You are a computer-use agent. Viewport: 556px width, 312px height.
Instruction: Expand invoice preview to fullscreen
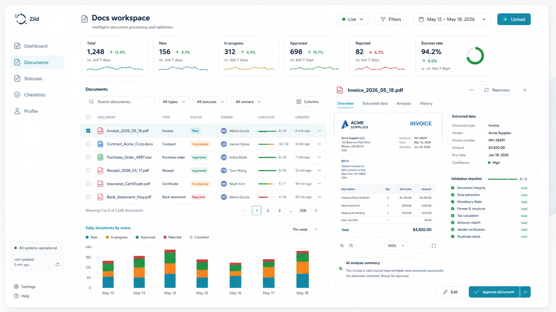433,246
